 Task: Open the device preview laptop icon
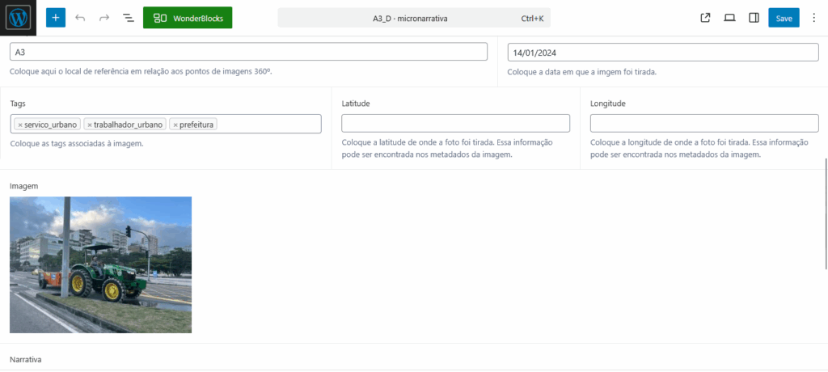pos(729,18)
